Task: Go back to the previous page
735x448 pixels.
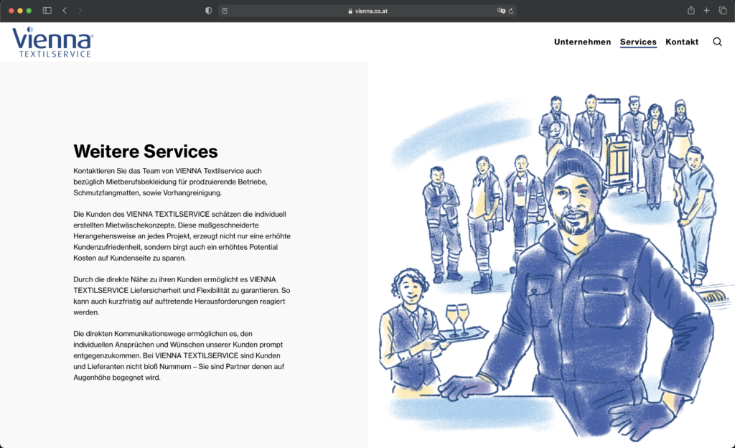Action: click(x=65, y=11)
